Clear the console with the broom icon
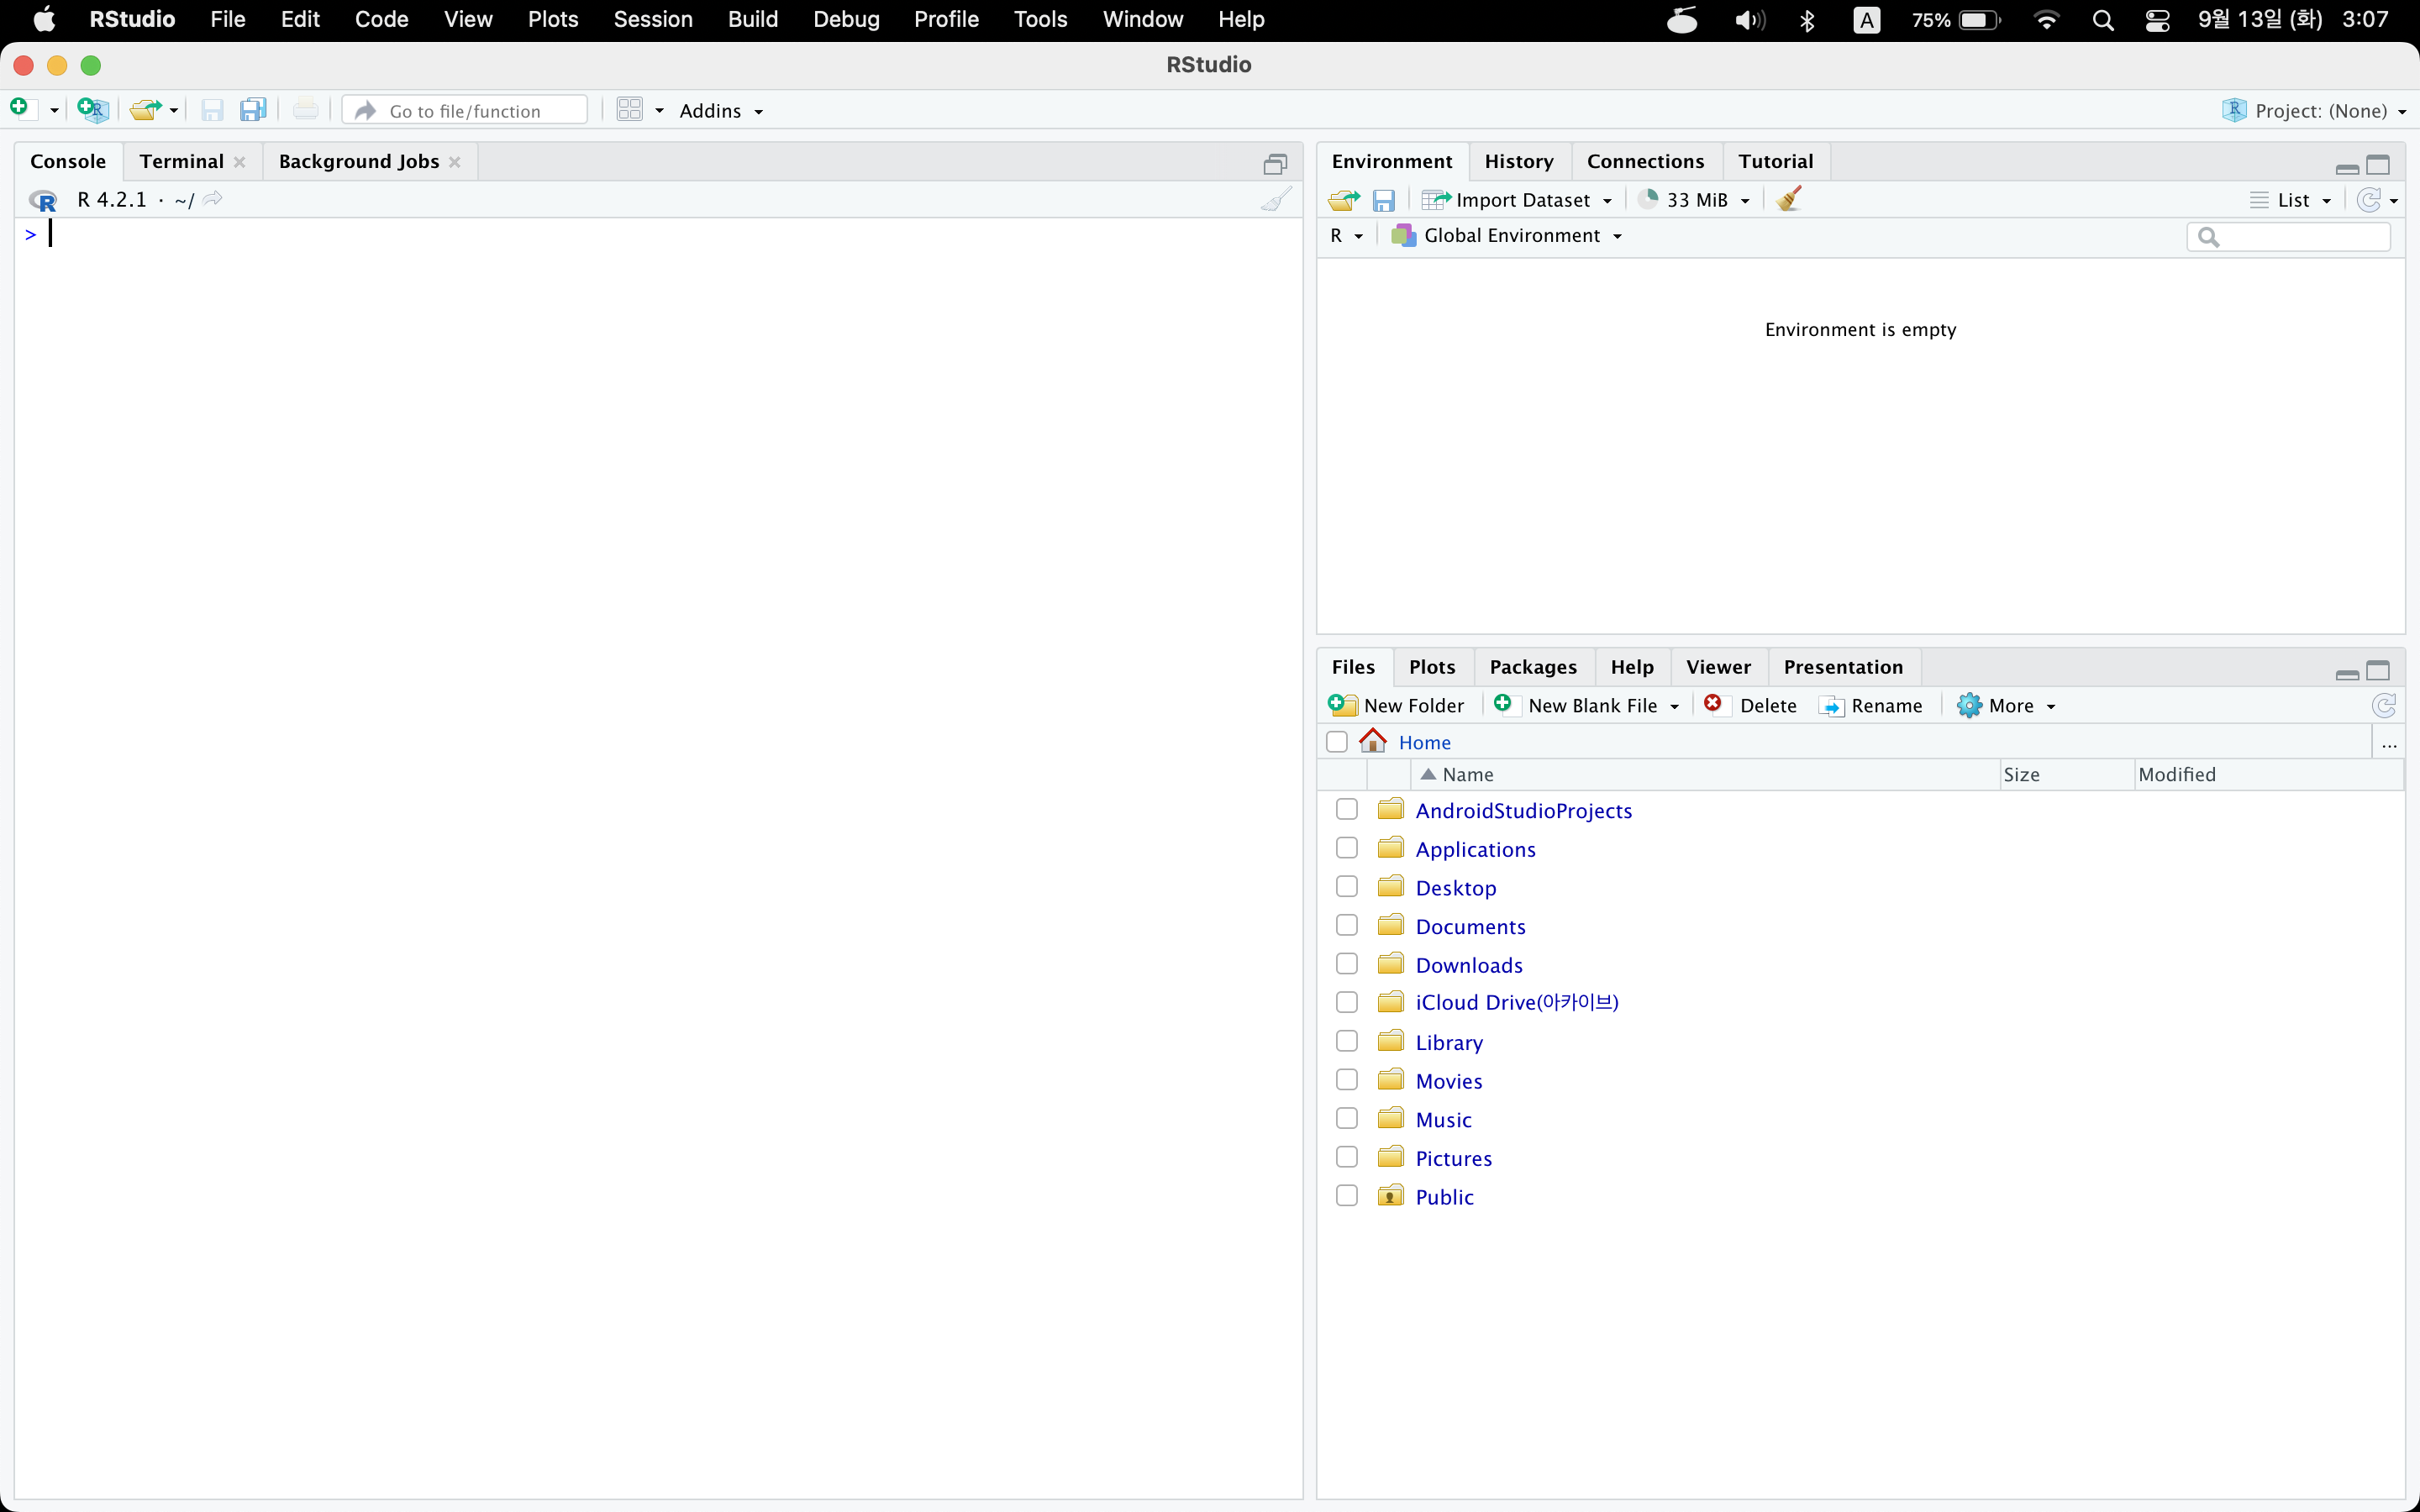The width and height of the screenshot is (2420, 1512). [x=1276, y=199]
